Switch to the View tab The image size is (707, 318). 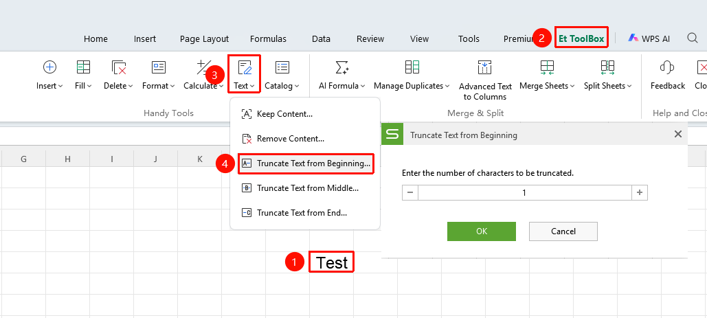point(419,38)
